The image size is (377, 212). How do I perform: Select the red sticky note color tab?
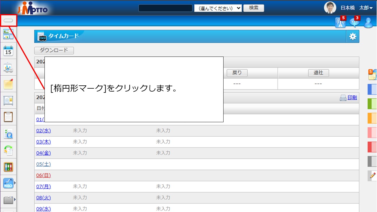pos(372,147)
